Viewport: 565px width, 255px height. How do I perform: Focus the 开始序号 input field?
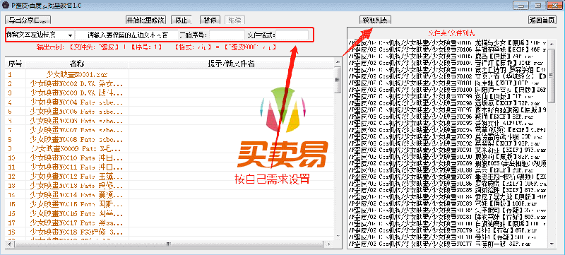click(x=227, y=35)
